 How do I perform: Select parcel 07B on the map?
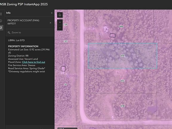[122, 106]
